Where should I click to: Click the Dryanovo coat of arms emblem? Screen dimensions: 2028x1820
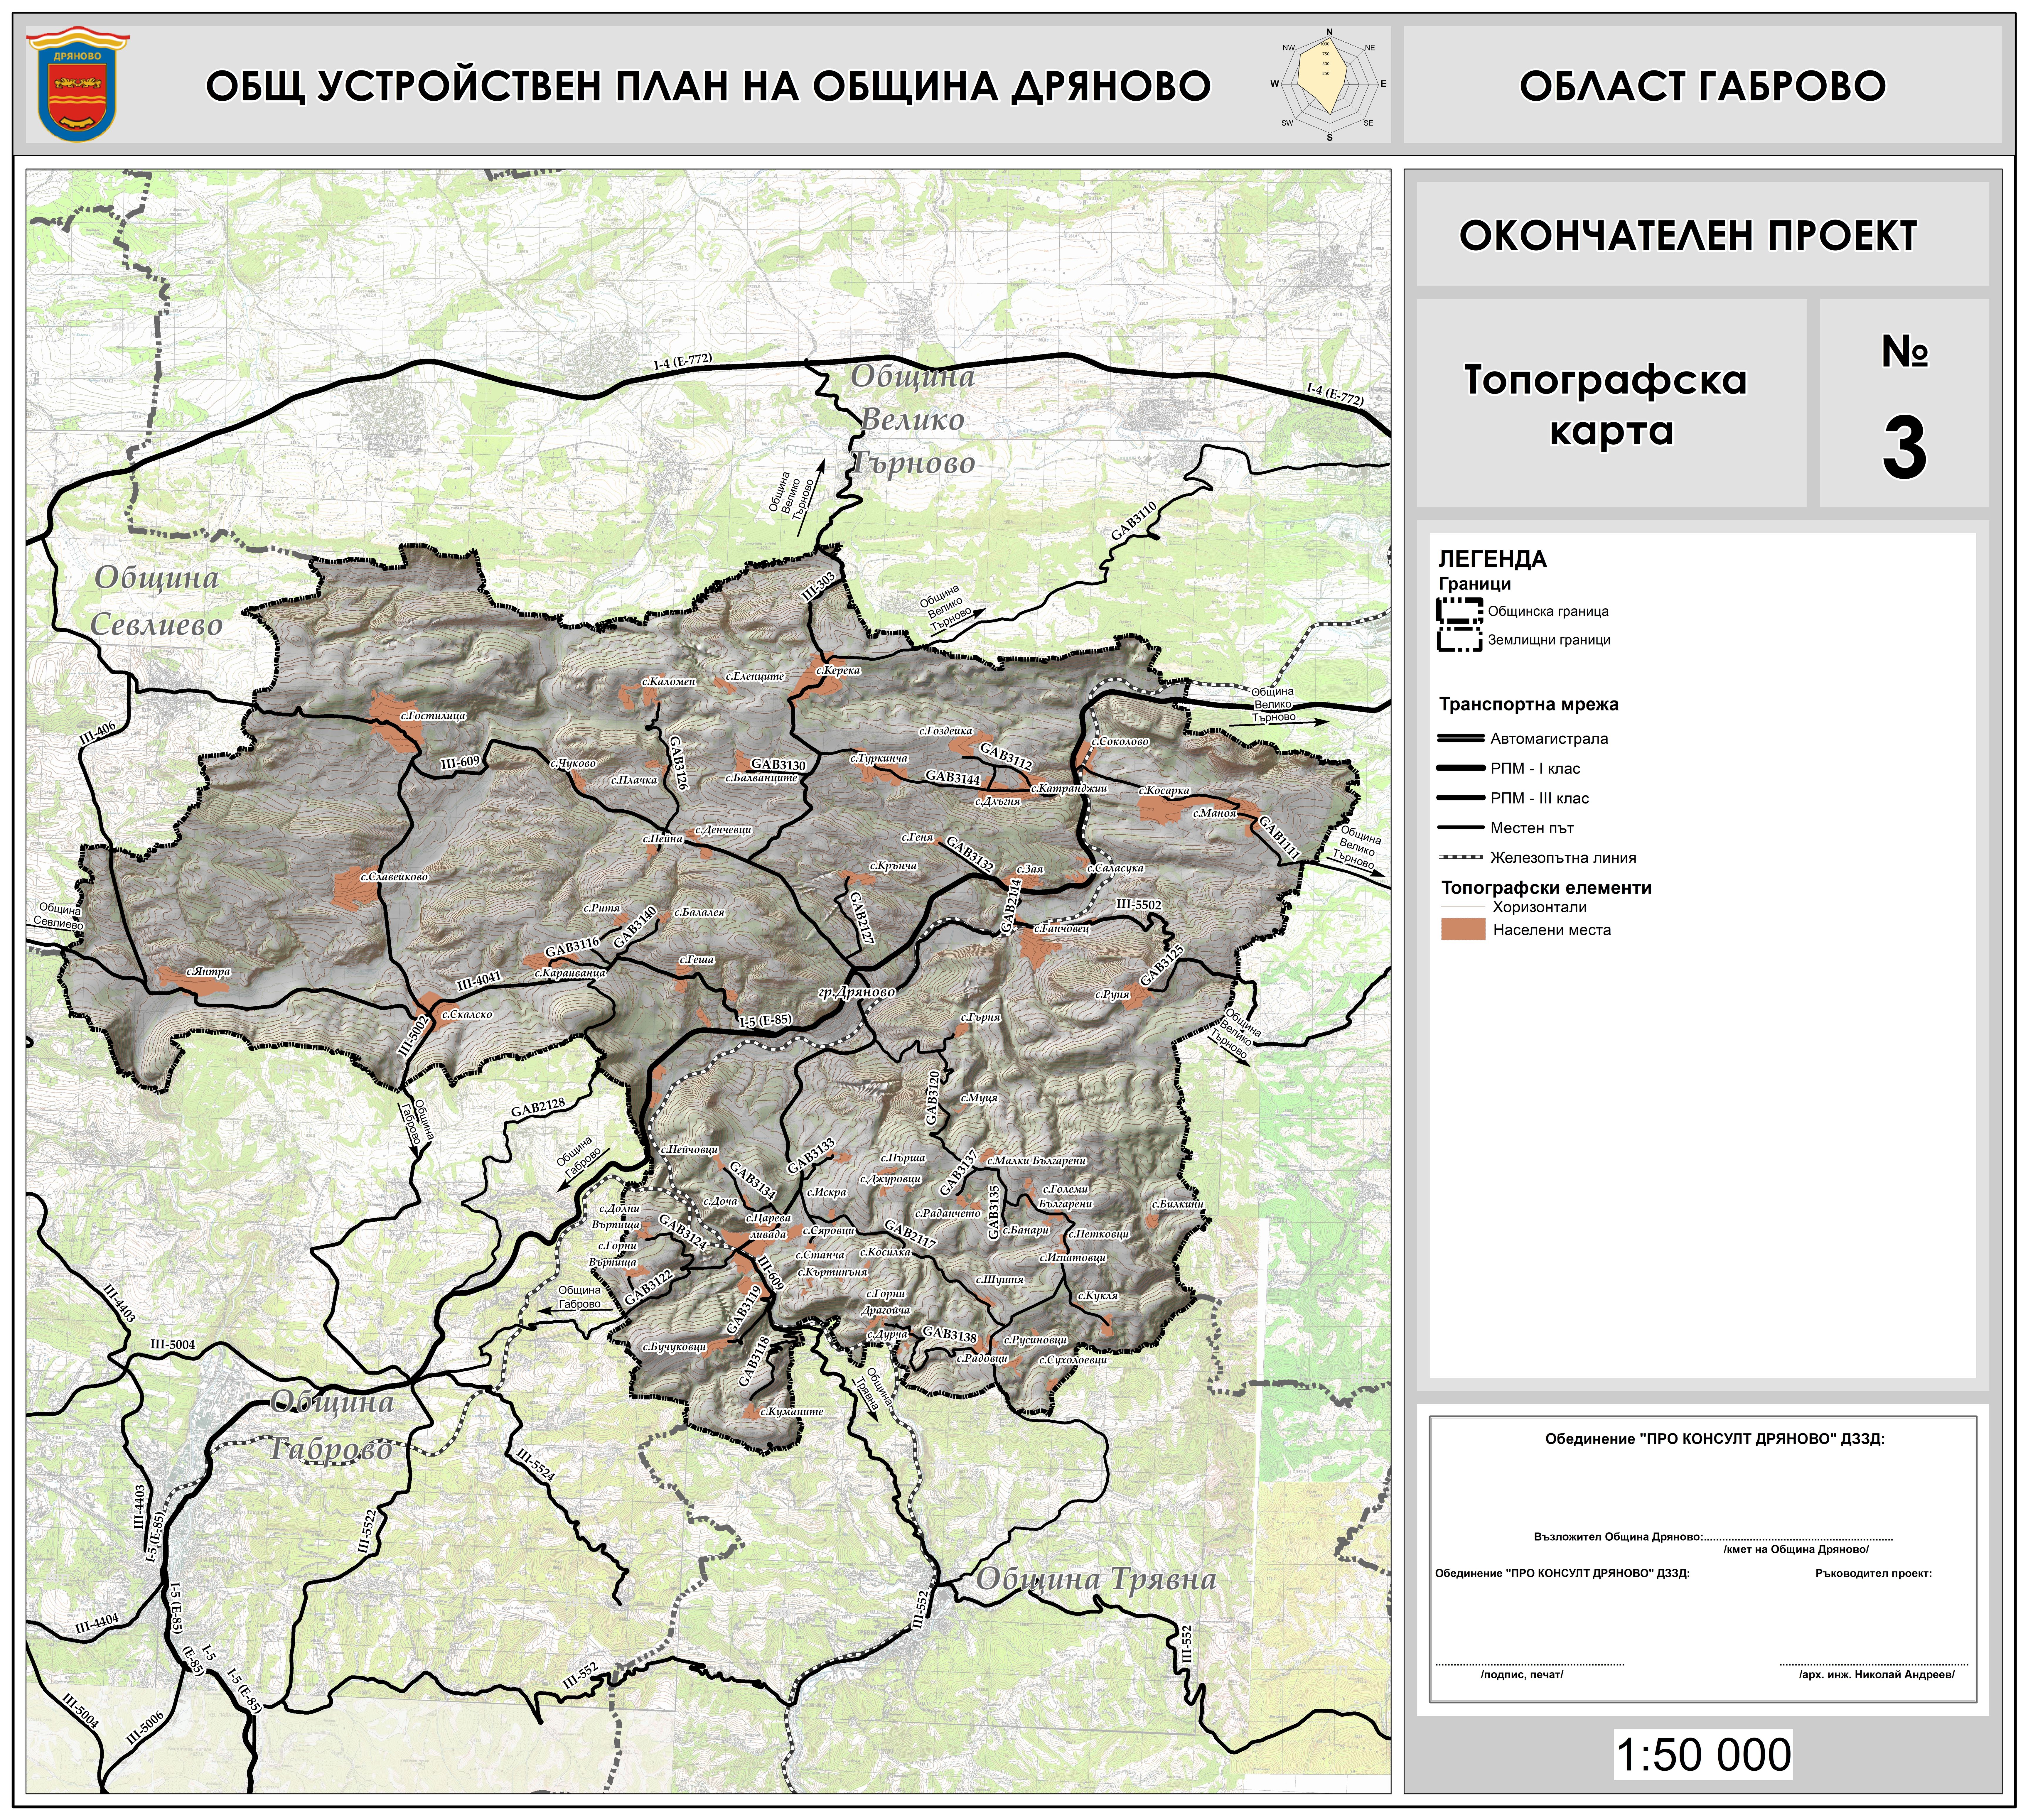click(x=78, y=84)
